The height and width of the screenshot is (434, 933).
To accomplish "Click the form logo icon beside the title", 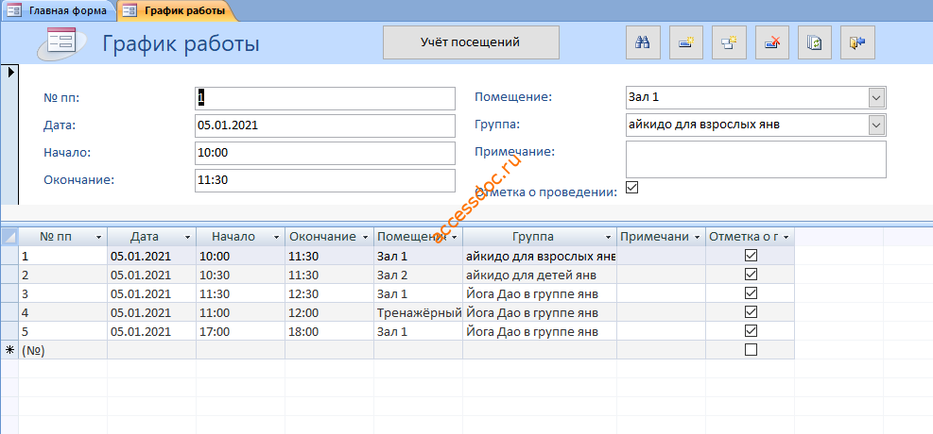I will 60,42.
